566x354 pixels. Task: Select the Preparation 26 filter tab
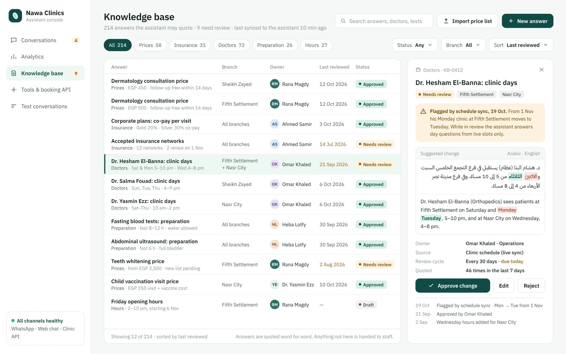pyautogui.click(x=275, y=45)
